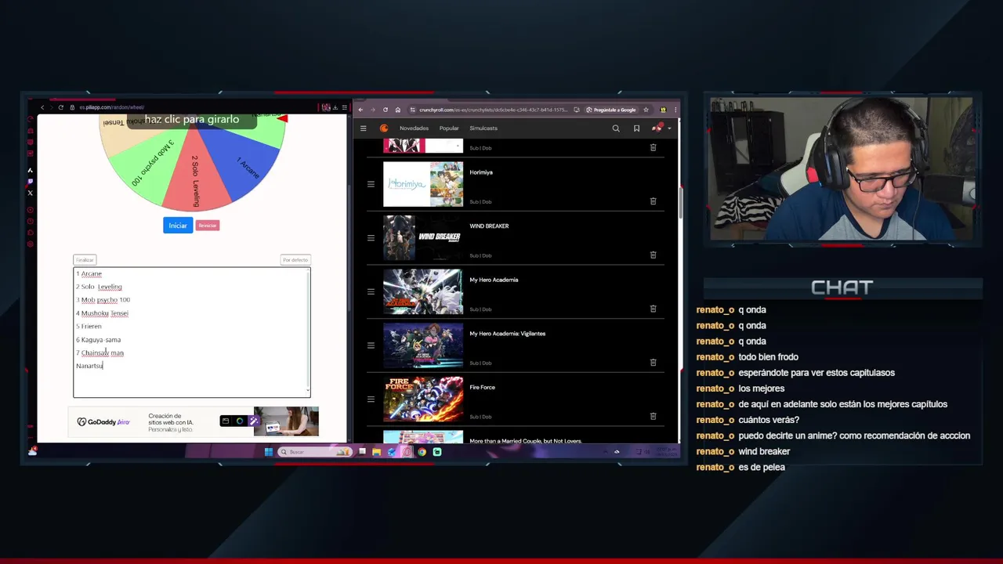The width and height of the screenshot is (1003, 564).
Task: Open the Crunchyroll watchlist bookmark icon
Action: 636,128
